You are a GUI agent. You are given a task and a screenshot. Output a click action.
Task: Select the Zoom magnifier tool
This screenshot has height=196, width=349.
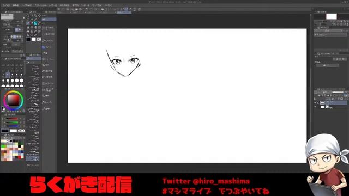(28, 16)
